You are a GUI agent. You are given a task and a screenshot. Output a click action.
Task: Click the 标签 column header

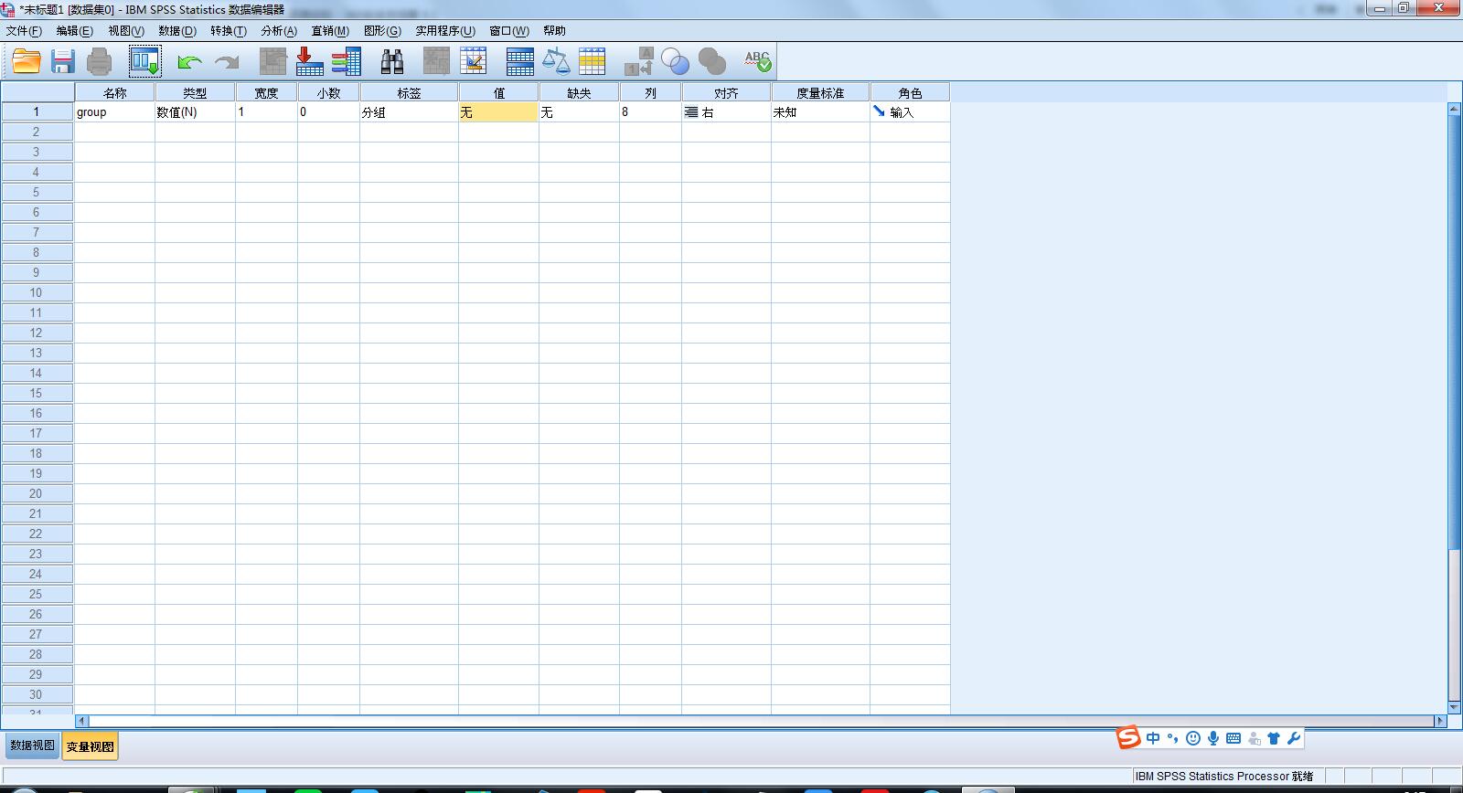409,92
